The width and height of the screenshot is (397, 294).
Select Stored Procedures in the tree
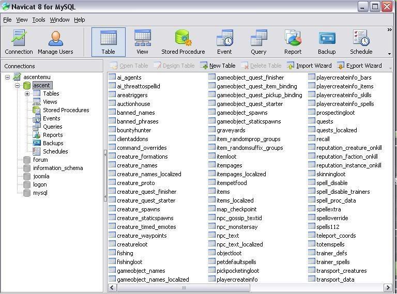pos(66,110)
